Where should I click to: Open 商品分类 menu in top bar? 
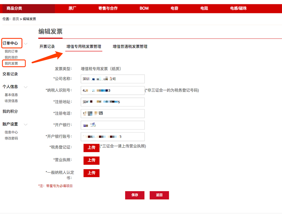point(14,8)
